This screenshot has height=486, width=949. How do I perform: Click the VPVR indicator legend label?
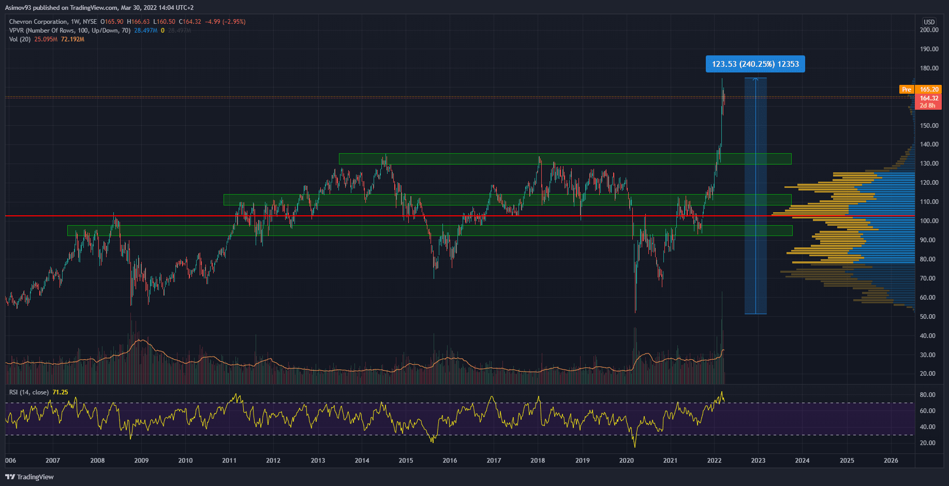[69, 31]
